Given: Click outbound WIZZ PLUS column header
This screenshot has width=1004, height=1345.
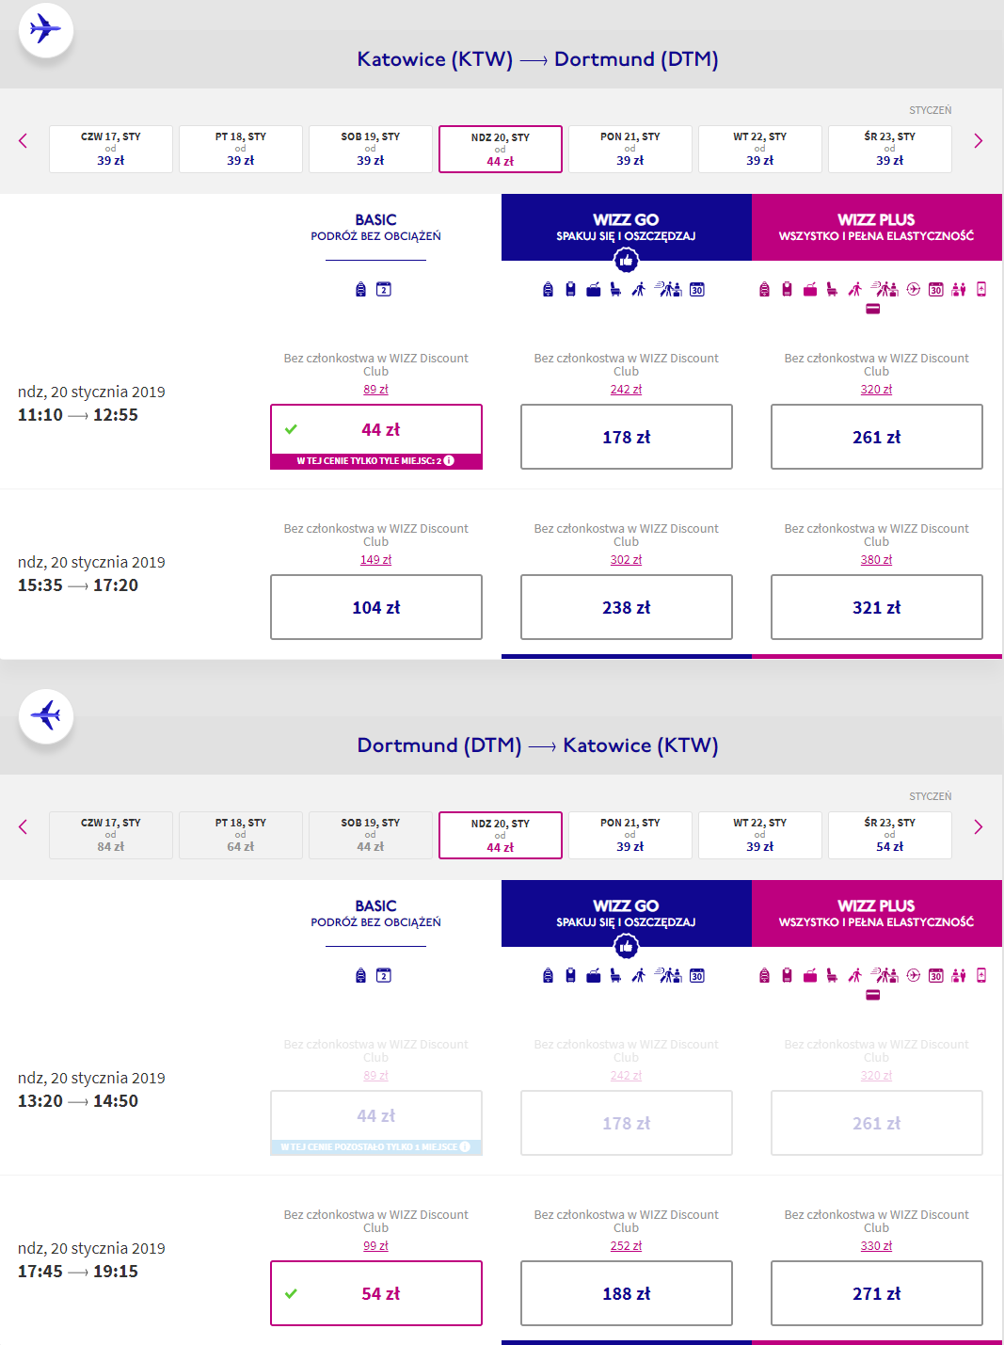Looking at the screenshot, I should click(877, 227).
